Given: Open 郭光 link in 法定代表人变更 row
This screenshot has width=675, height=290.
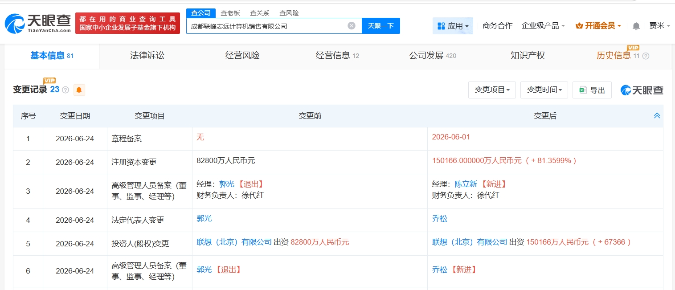Looking at the screenshot, I should pos(204,218).
